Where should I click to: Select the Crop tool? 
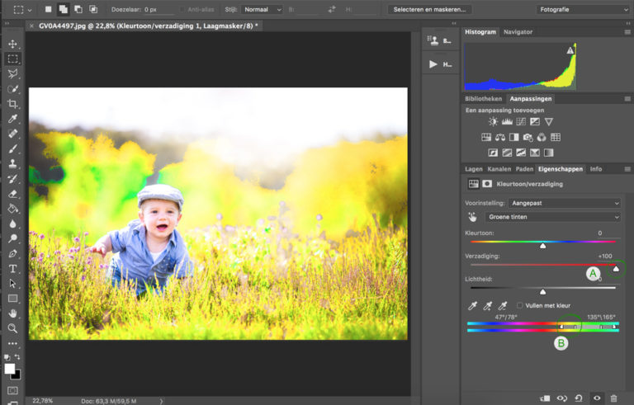pyautogui.click(x=13, y=104)
